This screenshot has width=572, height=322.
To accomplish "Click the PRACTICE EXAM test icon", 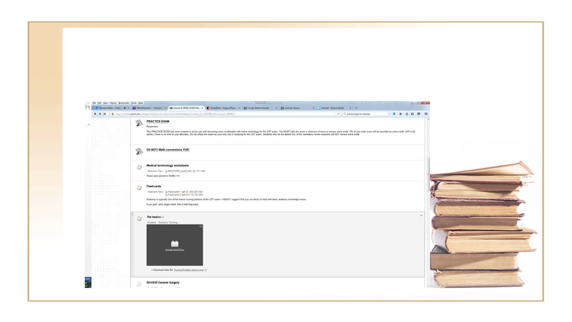I will [x=139, y=123].
